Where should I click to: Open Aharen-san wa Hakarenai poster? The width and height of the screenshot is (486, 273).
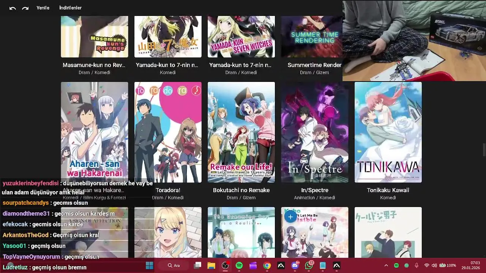pyautogui.click(x=95, y=132)
